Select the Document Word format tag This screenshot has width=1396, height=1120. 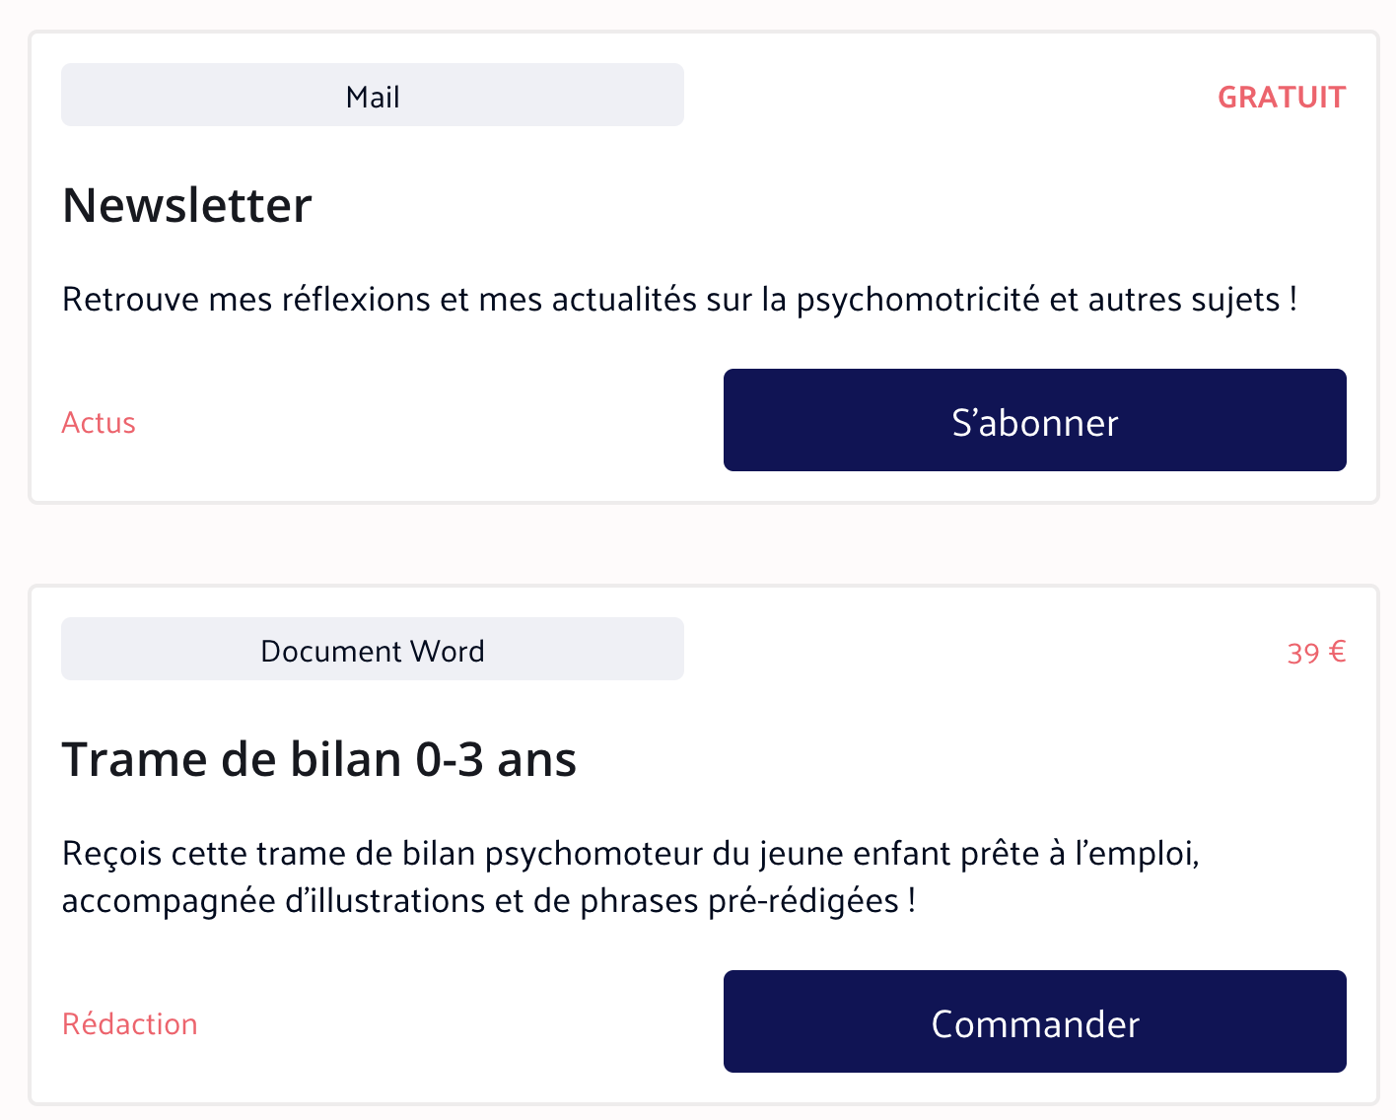click(373, 650)
